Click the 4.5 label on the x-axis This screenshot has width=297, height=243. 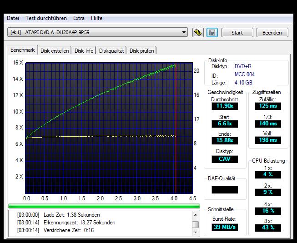tap(192, 198)
